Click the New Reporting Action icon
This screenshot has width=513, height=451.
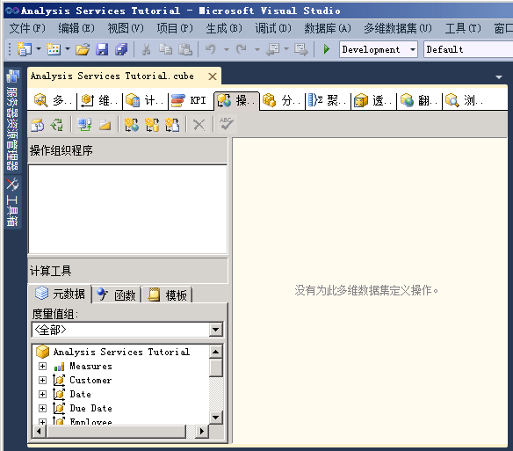coord(172,125)
